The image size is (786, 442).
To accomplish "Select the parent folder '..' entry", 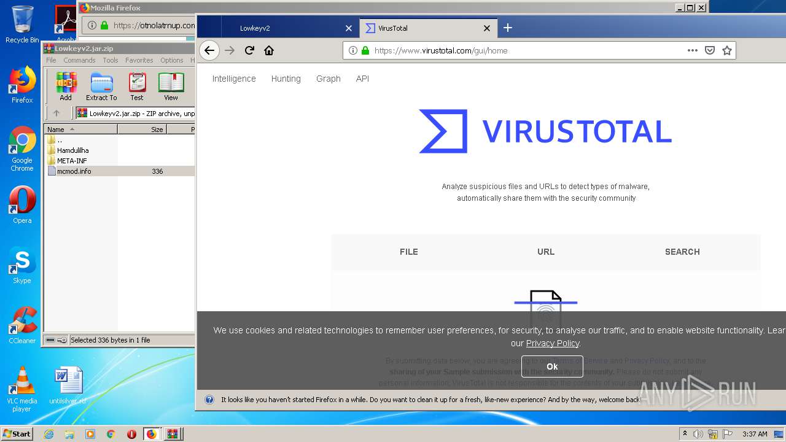I will pyautogui.click(x=59, y=140).
